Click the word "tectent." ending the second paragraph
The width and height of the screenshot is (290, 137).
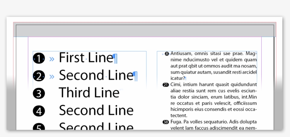point(179,116)
